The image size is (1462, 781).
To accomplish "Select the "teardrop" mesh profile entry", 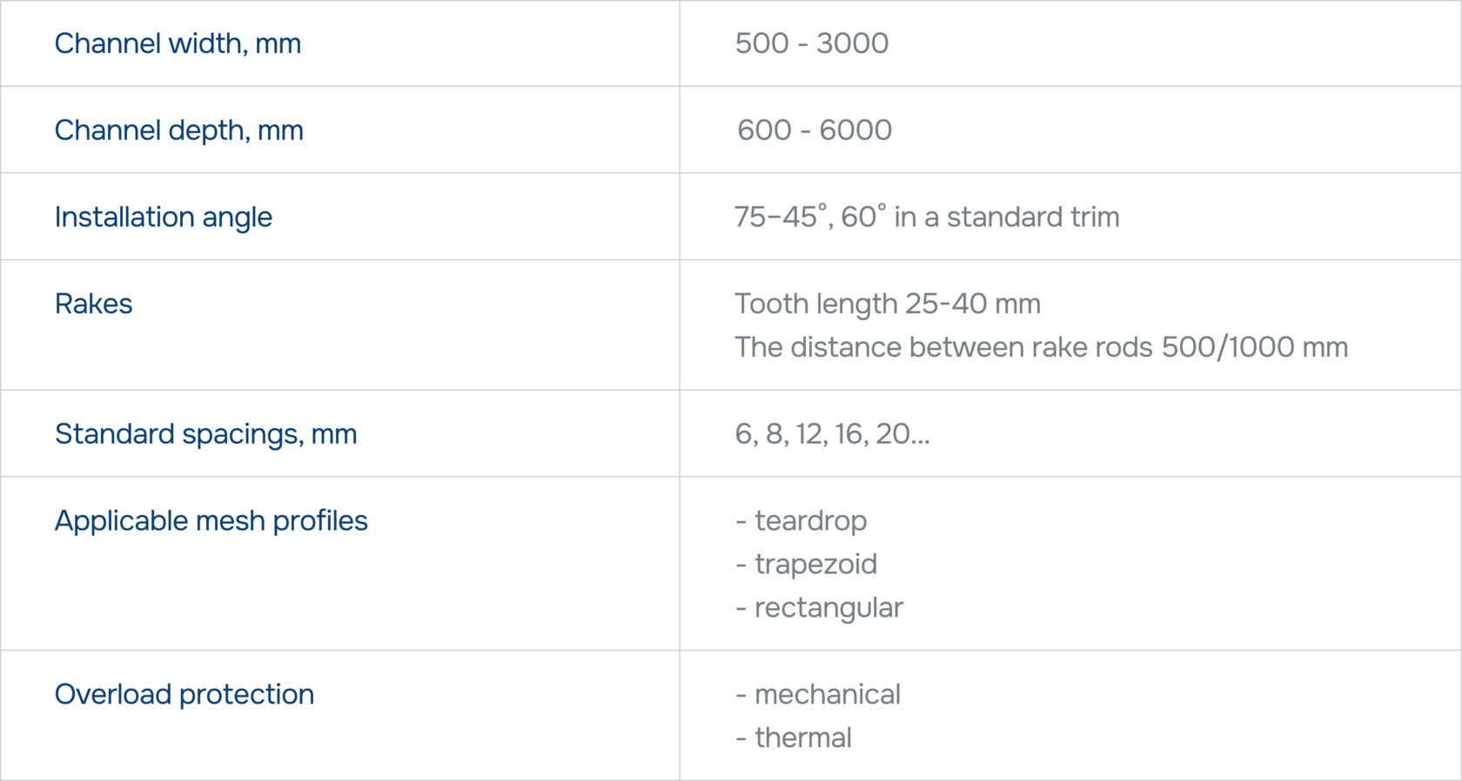I will click(809, 521).
